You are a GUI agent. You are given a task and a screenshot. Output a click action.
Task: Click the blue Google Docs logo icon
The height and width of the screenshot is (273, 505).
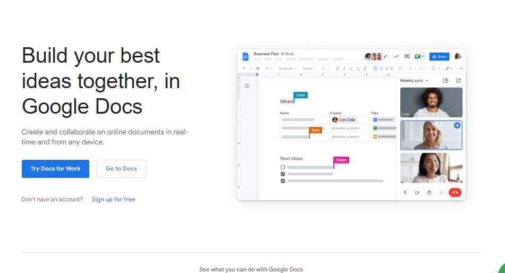point(246,57)
